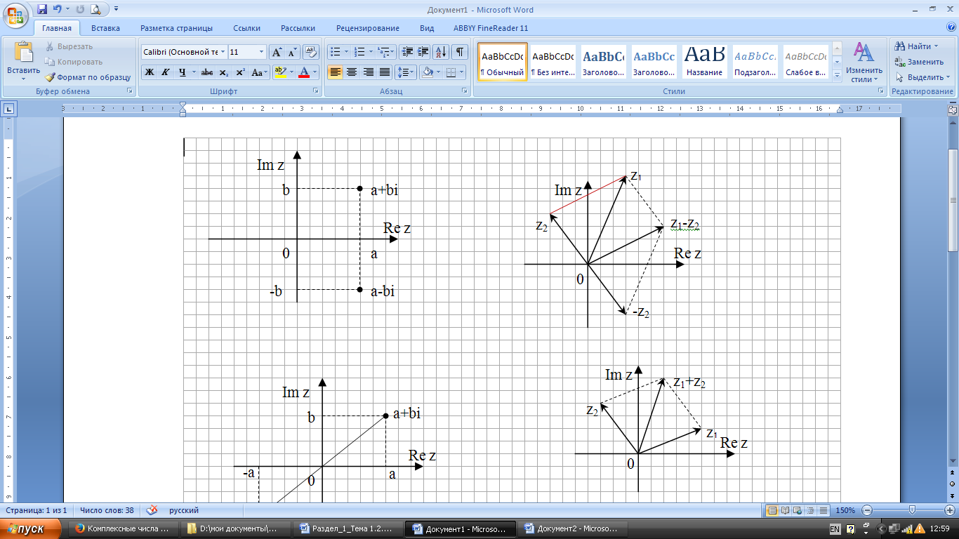Click the tab selector ruler button
Screen dimensions: 959x539
[x=9, y=109]
